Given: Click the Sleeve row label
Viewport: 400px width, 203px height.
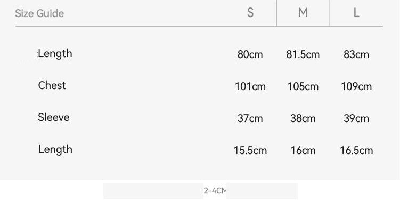Looking at the screenshot, I should click(54, 117).
